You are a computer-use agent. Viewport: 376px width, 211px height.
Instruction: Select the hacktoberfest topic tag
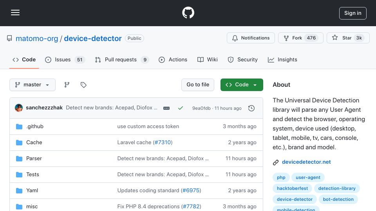[292, 188]
